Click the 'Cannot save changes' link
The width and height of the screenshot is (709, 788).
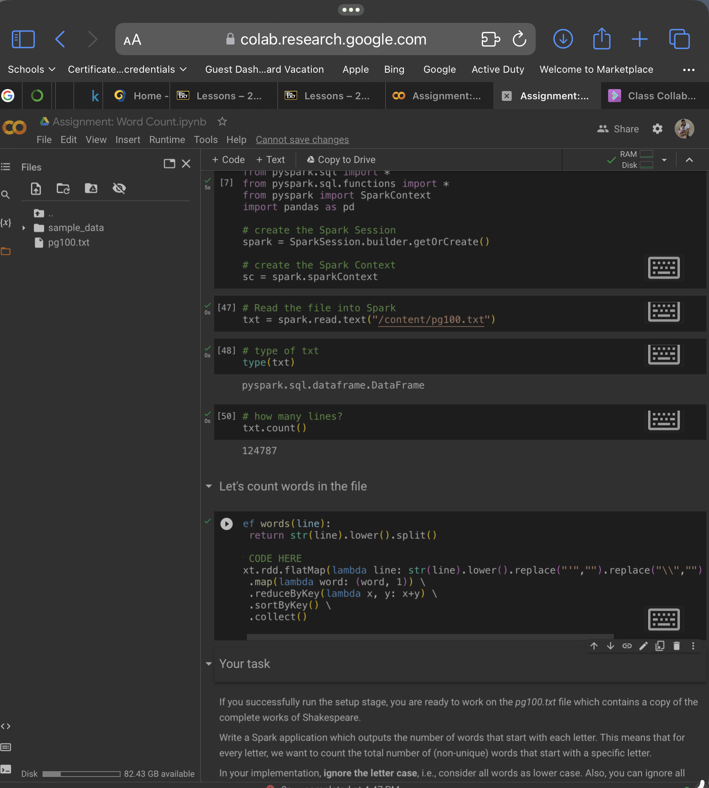click(x=302, y=140)
